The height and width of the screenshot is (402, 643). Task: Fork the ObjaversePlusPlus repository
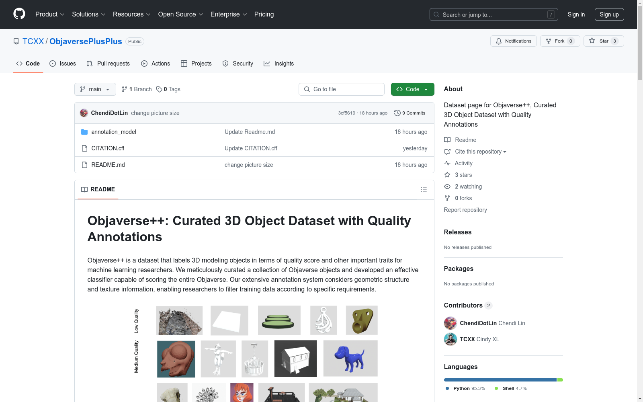pos(560,41)
